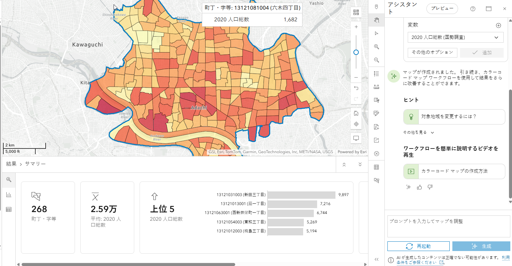The width and height of the screenshot is (512, 266).
Task: Click the Kawaguchi label on the map
Action: 88,45
